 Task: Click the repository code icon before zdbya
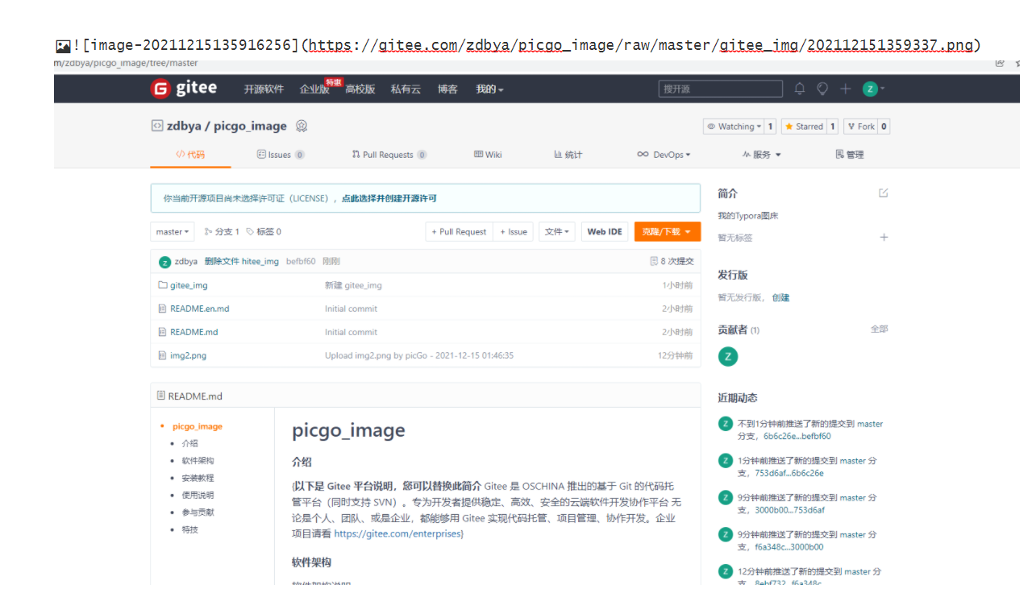point(157,126)
